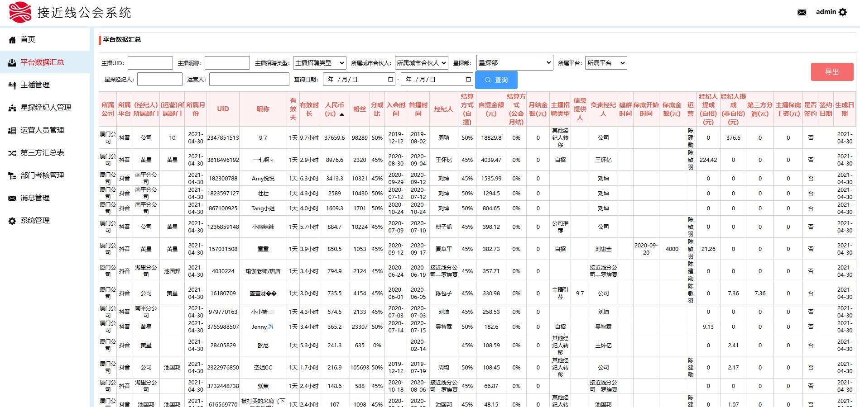
Task: Expand the 所属平台 dropdown
Action: coord(606,63)
